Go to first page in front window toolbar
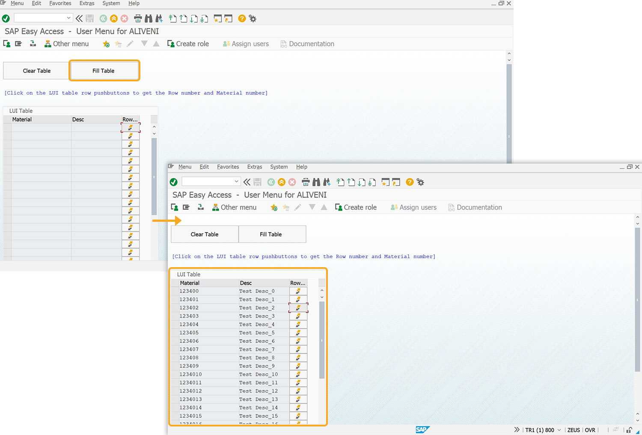The image size is (642, 435). (340, 182)
